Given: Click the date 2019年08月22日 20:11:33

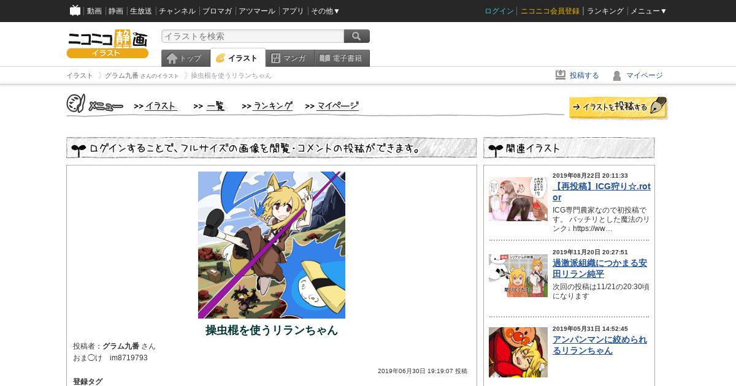Looking at the screenshot, I should point(590,176).
